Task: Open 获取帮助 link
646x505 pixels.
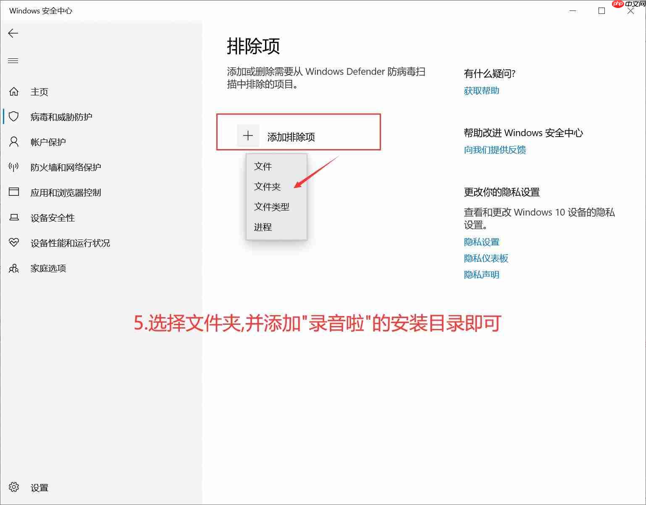Action: (481, 90)
